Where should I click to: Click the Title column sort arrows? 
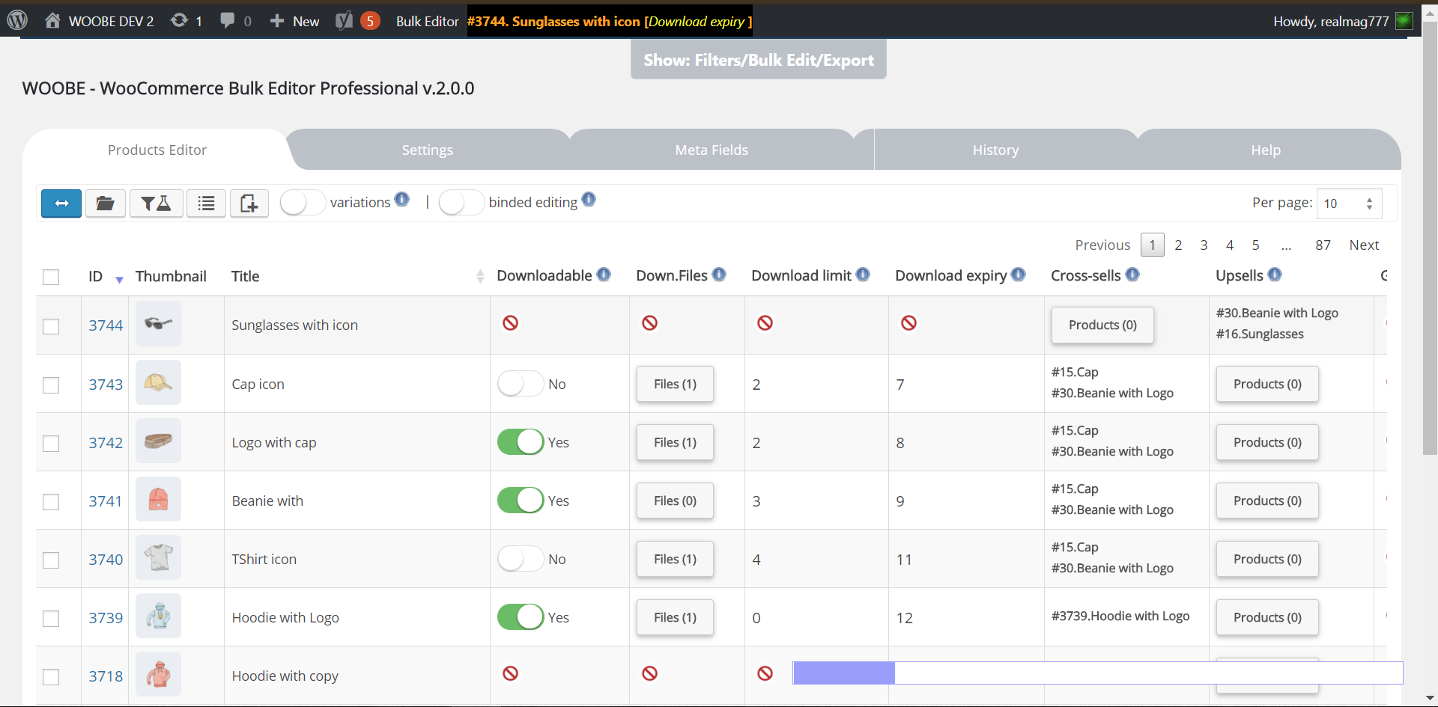tap(480, 277)
